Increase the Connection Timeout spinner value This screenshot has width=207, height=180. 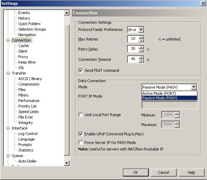pos(141,58)
